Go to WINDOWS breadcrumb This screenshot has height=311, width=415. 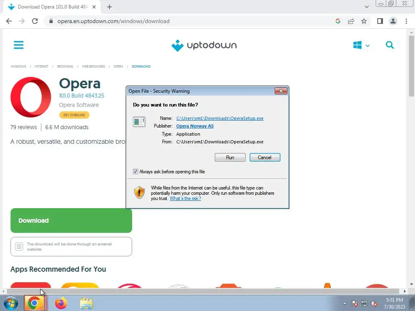click(18, 66)
